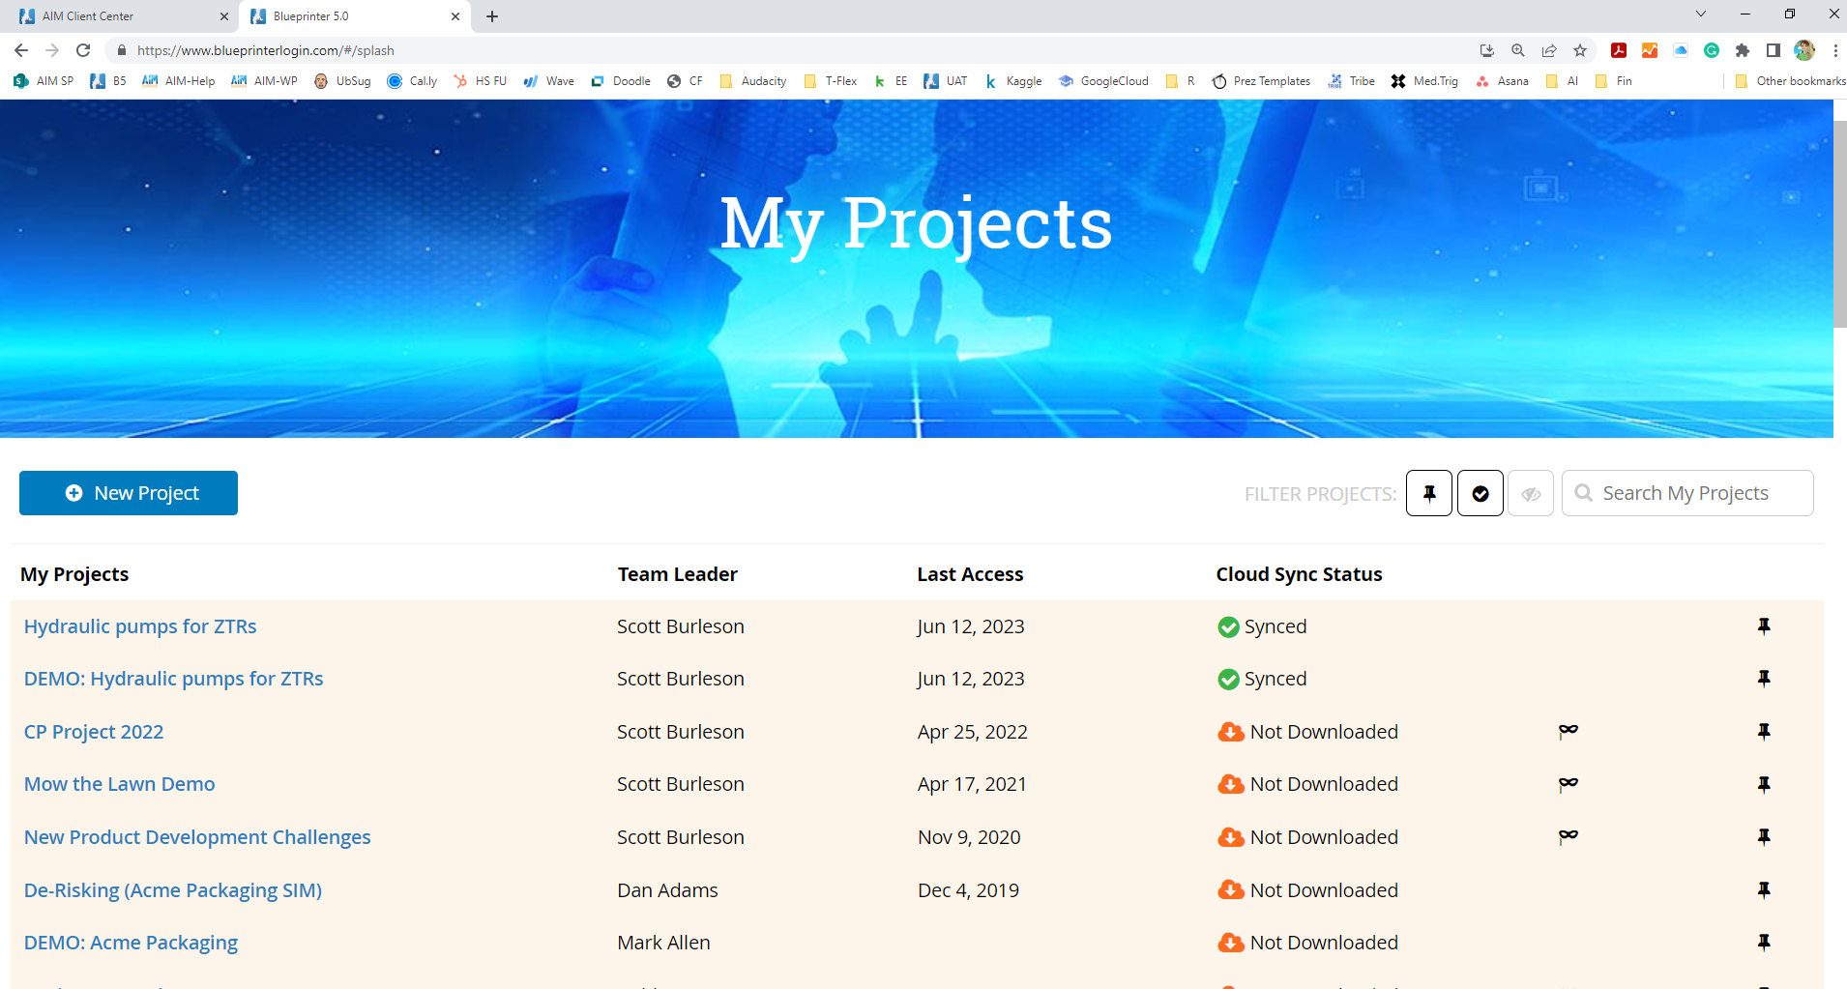Click pin icon for Mow the Lawn Demo
1847x989 pixels.
1764,784
